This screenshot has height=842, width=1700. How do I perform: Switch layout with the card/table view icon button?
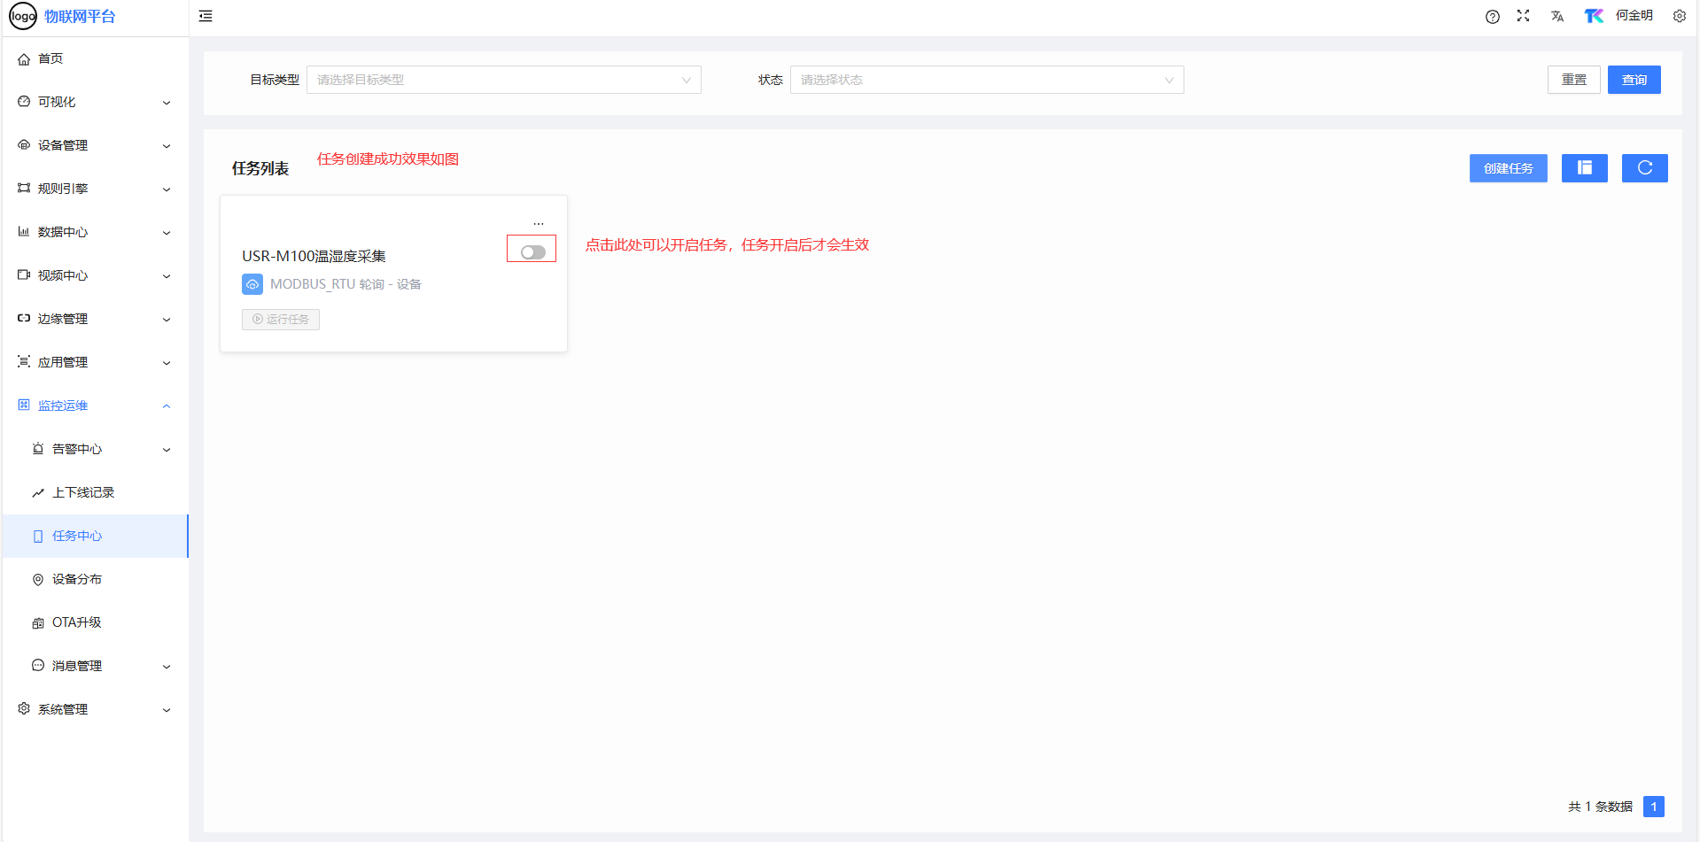point(1584,168)
